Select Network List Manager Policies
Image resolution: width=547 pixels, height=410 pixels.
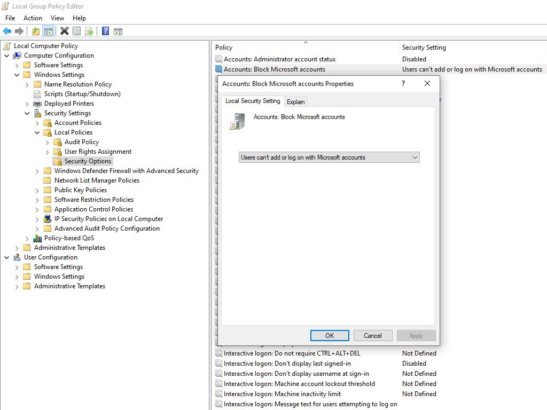click(97, 180)
